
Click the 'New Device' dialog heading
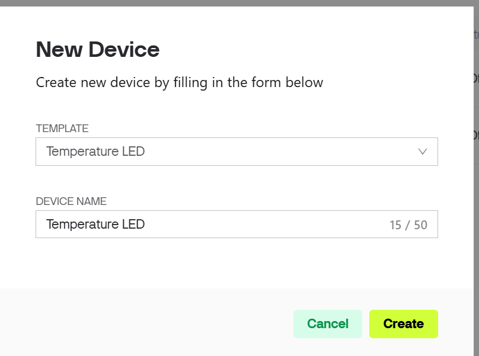tap(98, 49)
